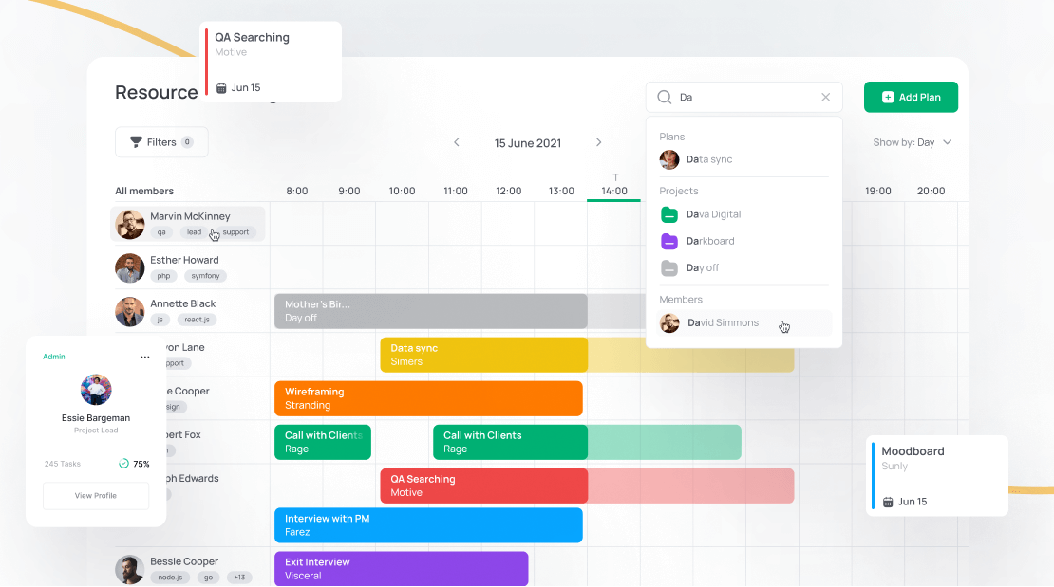Click the 'All members' column header
Image resolution: width=1054 pixels, height=587 pixels.
[143, 191]
